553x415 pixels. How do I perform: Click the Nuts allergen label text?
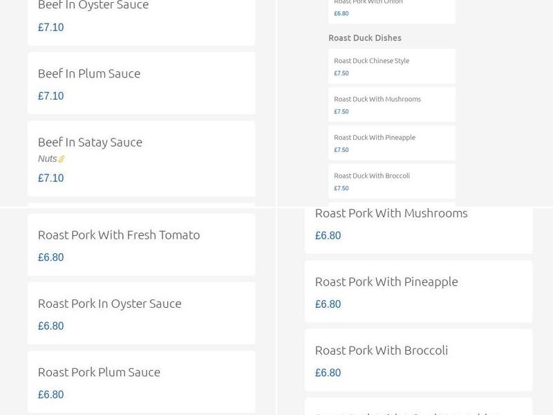[x=47, y=159]
